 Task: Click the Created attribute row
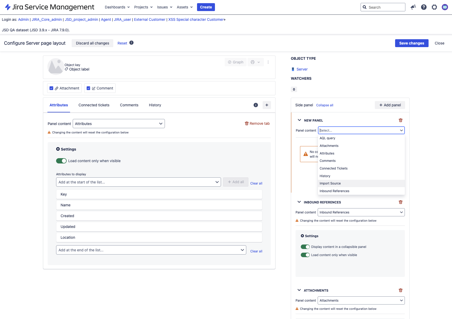tap(159, 216)
